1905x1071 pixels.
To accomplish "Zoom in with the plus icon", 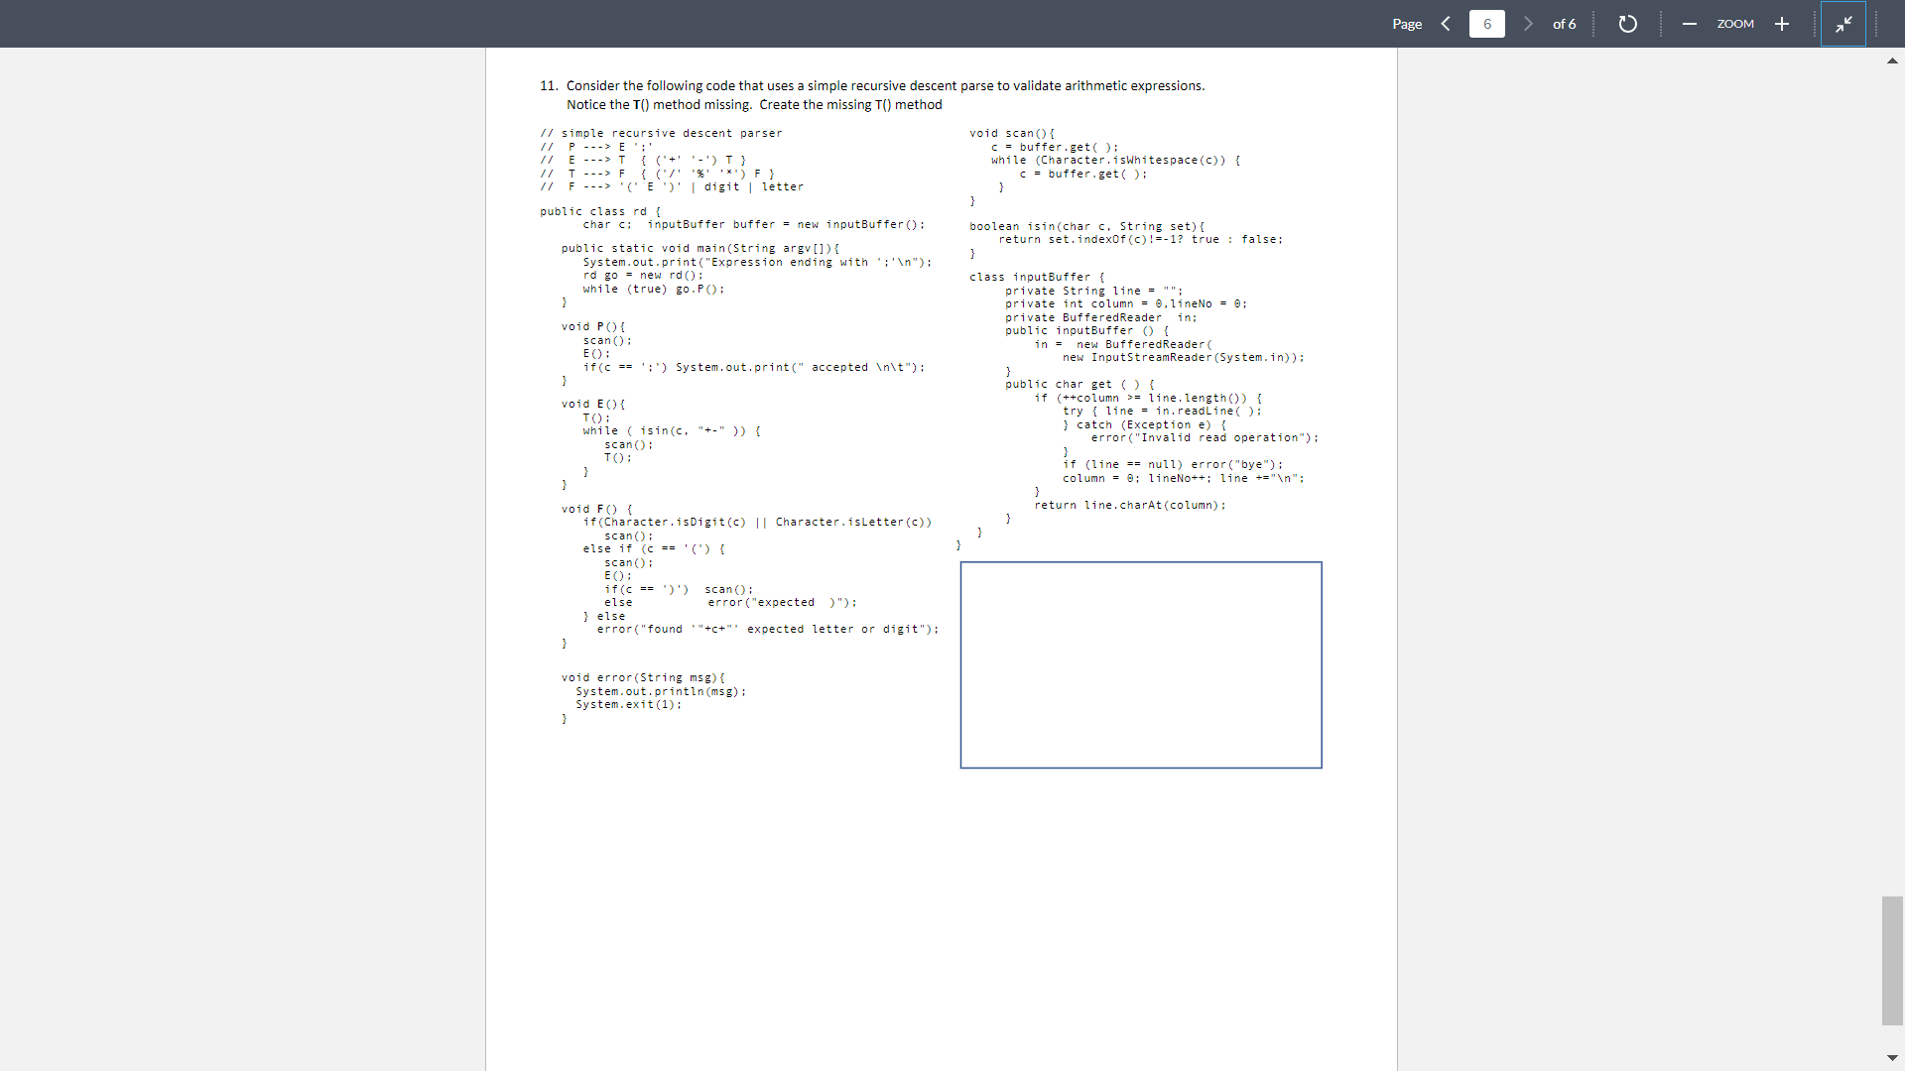I will click(1782, 24).
